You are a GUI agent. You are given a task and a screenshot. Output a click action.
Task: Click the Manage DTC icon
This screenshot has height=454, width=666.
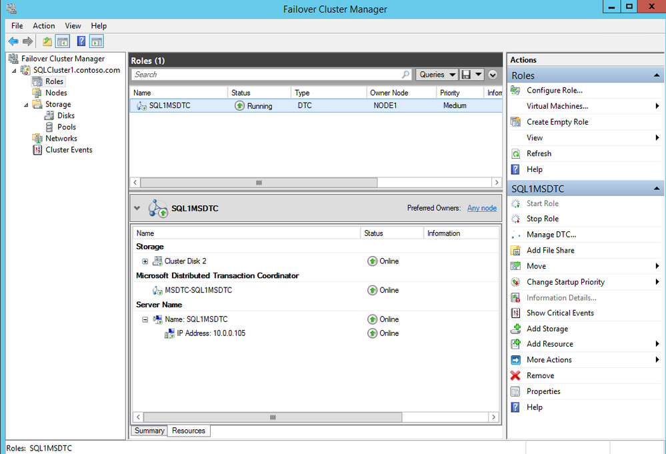point(515,235)
